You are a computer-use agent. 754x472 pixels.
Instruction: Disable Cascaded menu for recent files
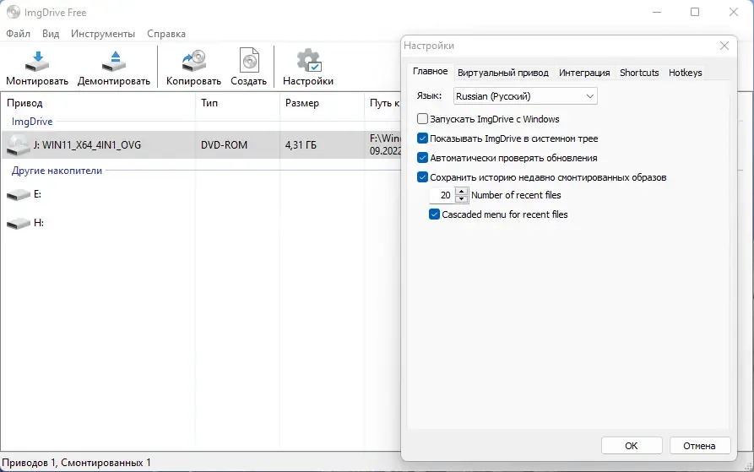[434, 214]
